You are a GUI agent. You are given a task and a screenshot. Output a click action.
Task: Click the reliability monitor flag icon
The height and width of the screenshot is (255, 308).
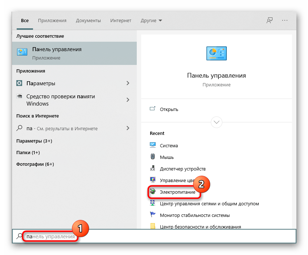click(x=153, y=214)
